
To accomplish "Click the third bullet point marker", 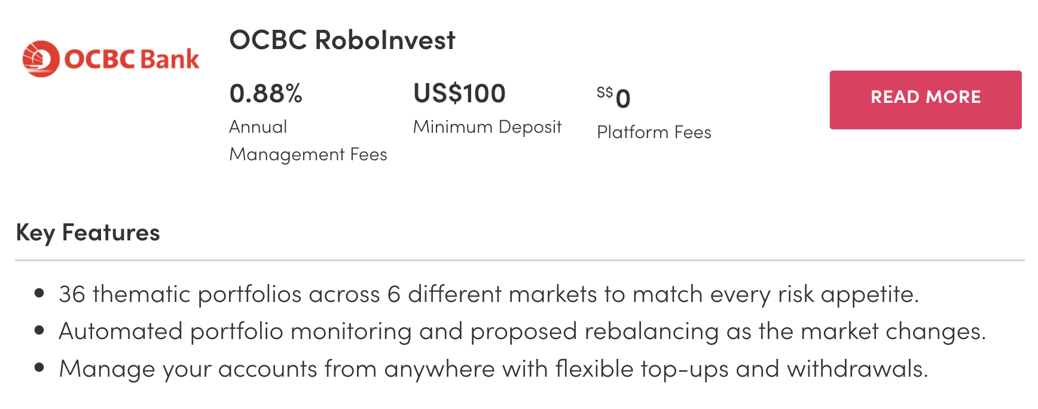I will coord(39,367).
